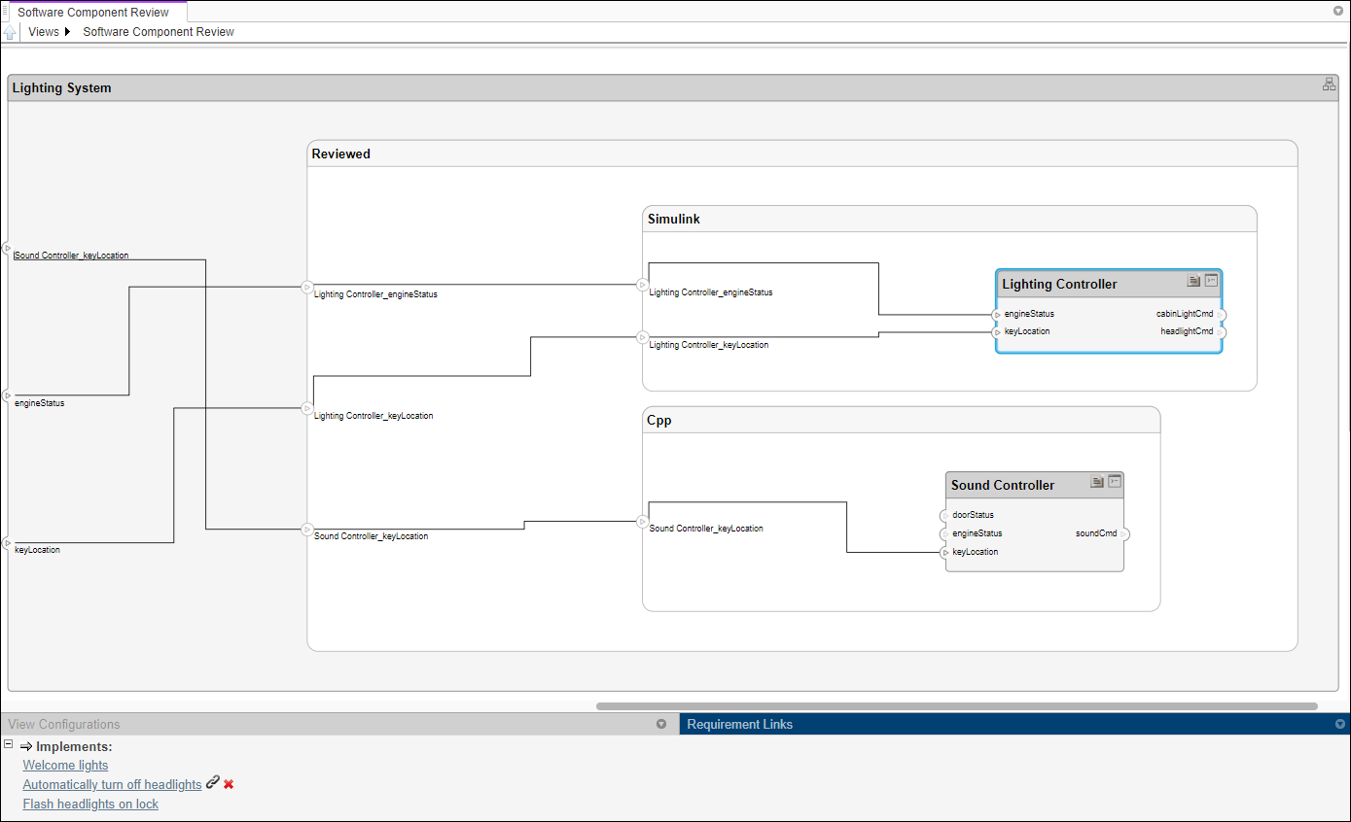Screen dimensions: 1351x822
Task: Open the View Configurations panel dropdown arrow
Action: coord(661,724)
